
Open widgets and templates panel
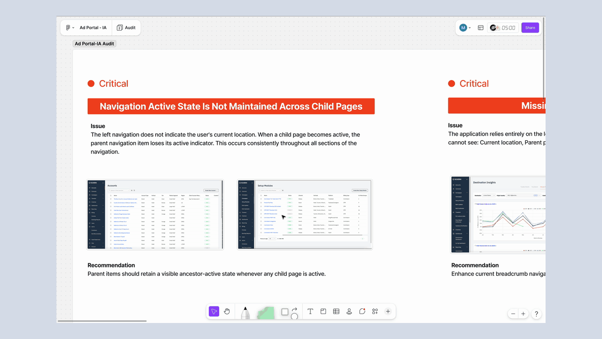click(375, 311)
